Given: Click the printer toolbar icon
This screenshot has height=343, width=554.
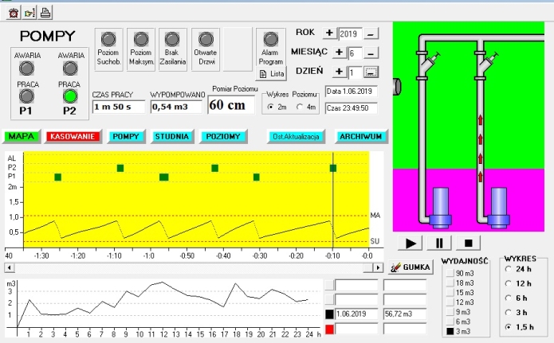Looking at the screenshot, I should point(45,13).
